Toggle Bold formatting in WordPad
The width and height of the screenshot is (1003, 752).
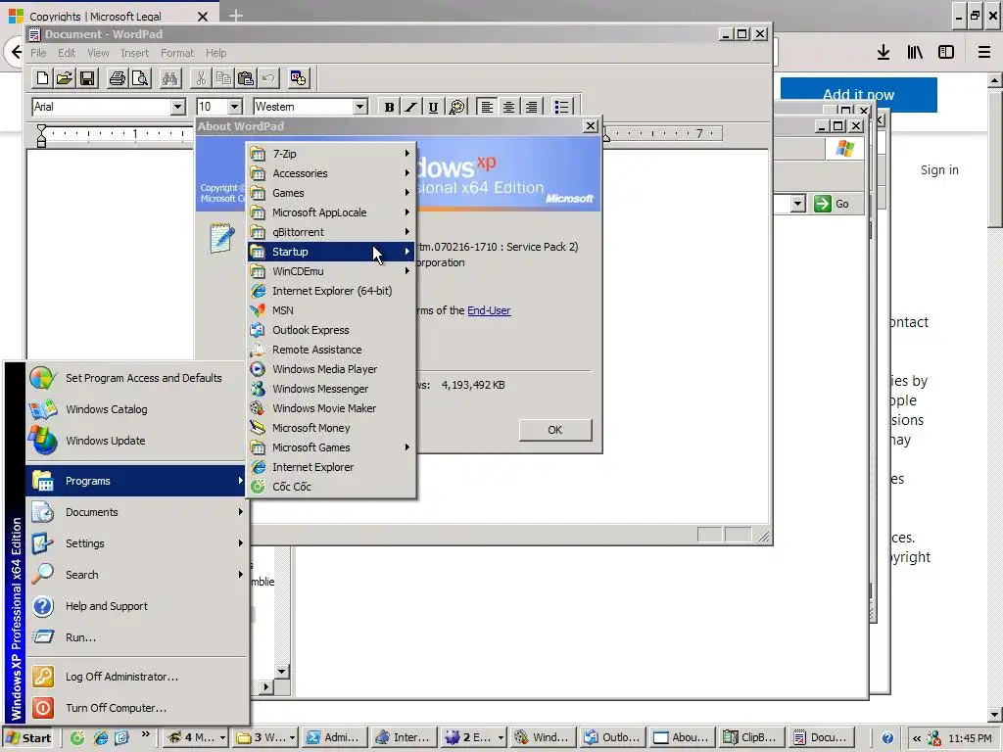(389, 107)
